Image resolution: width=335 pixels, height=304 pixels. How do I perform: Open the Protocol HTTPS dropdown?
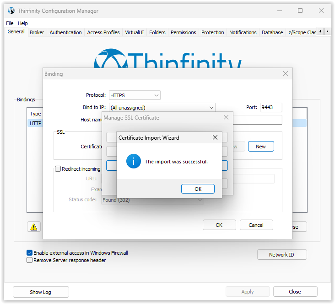click(x=135, y=95)
